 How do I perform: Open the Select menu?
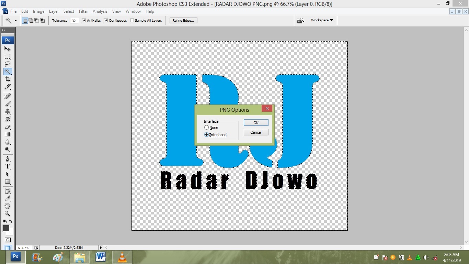pyautogui.click(x=69, y=11)
